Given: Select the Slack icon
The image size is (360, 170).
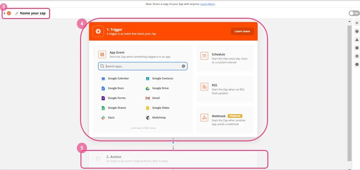Looking at the screenshot, I should pos(103,118).
